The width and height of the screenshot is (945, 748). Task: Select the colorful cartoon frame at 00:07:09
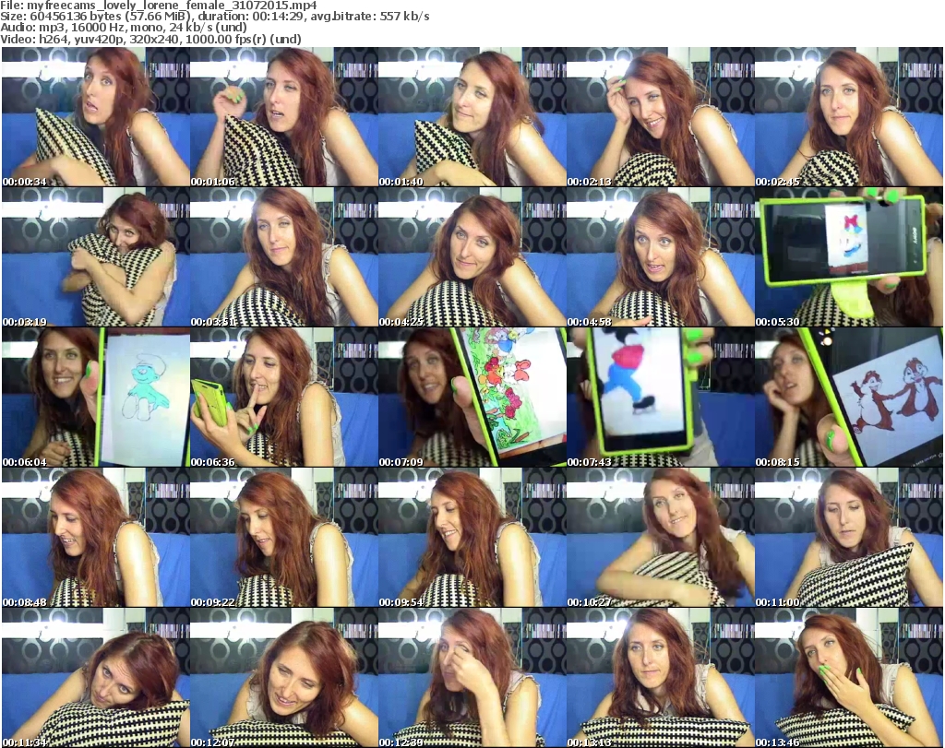(x=472, y=398)
